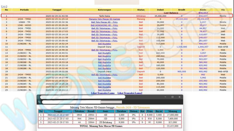Click the 1548 - HOOD periode cell
The width and height of the screenshot is (234, 131).
[24, 25]
